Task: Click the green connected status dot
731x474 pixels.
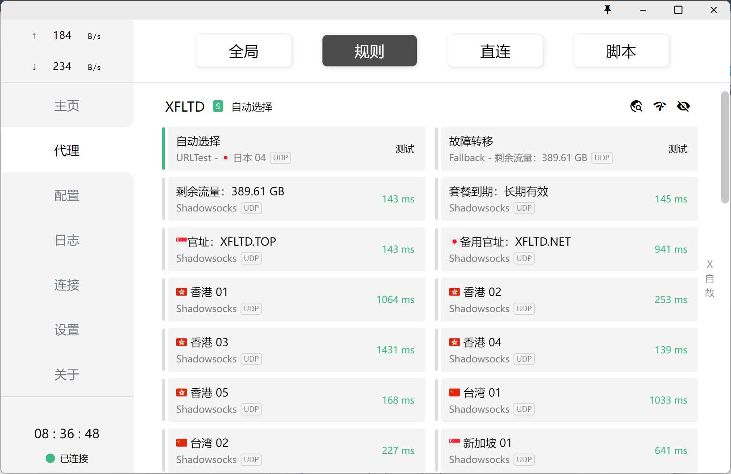Action: pos(50,458)
